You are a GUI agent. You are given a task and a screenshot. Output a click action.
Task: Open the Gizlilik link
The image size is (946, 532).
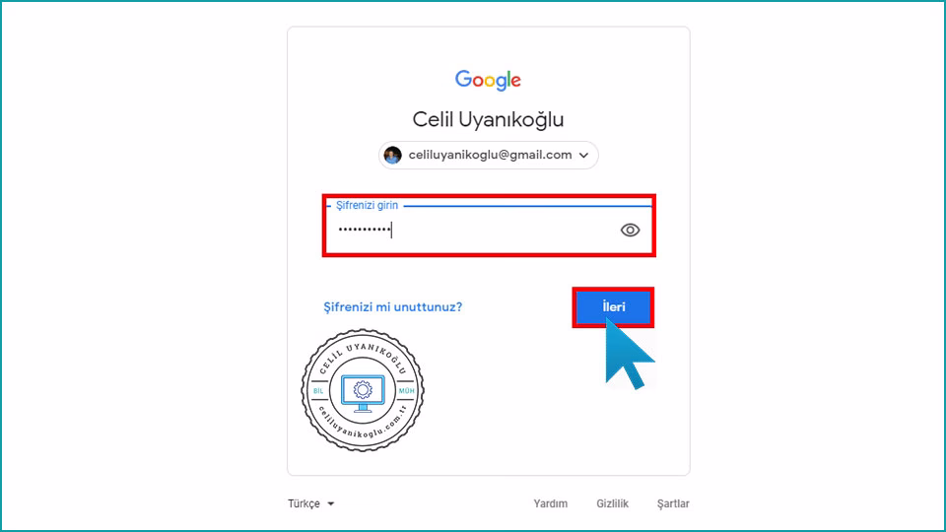[x=612, y=503]
